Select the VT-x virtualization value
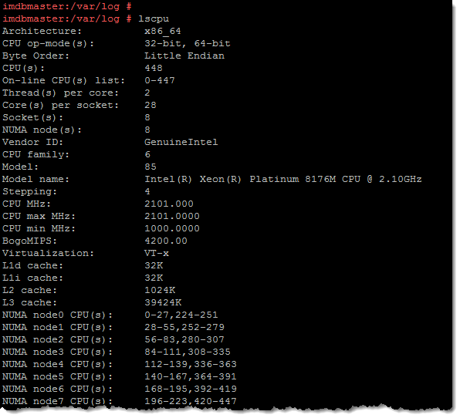Image resolution: width=460 pixels, height=418 pixels. 157,253
